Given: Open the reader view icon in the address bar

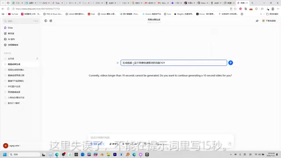Looking at the screenshot, I should click(x=231, y=9).
